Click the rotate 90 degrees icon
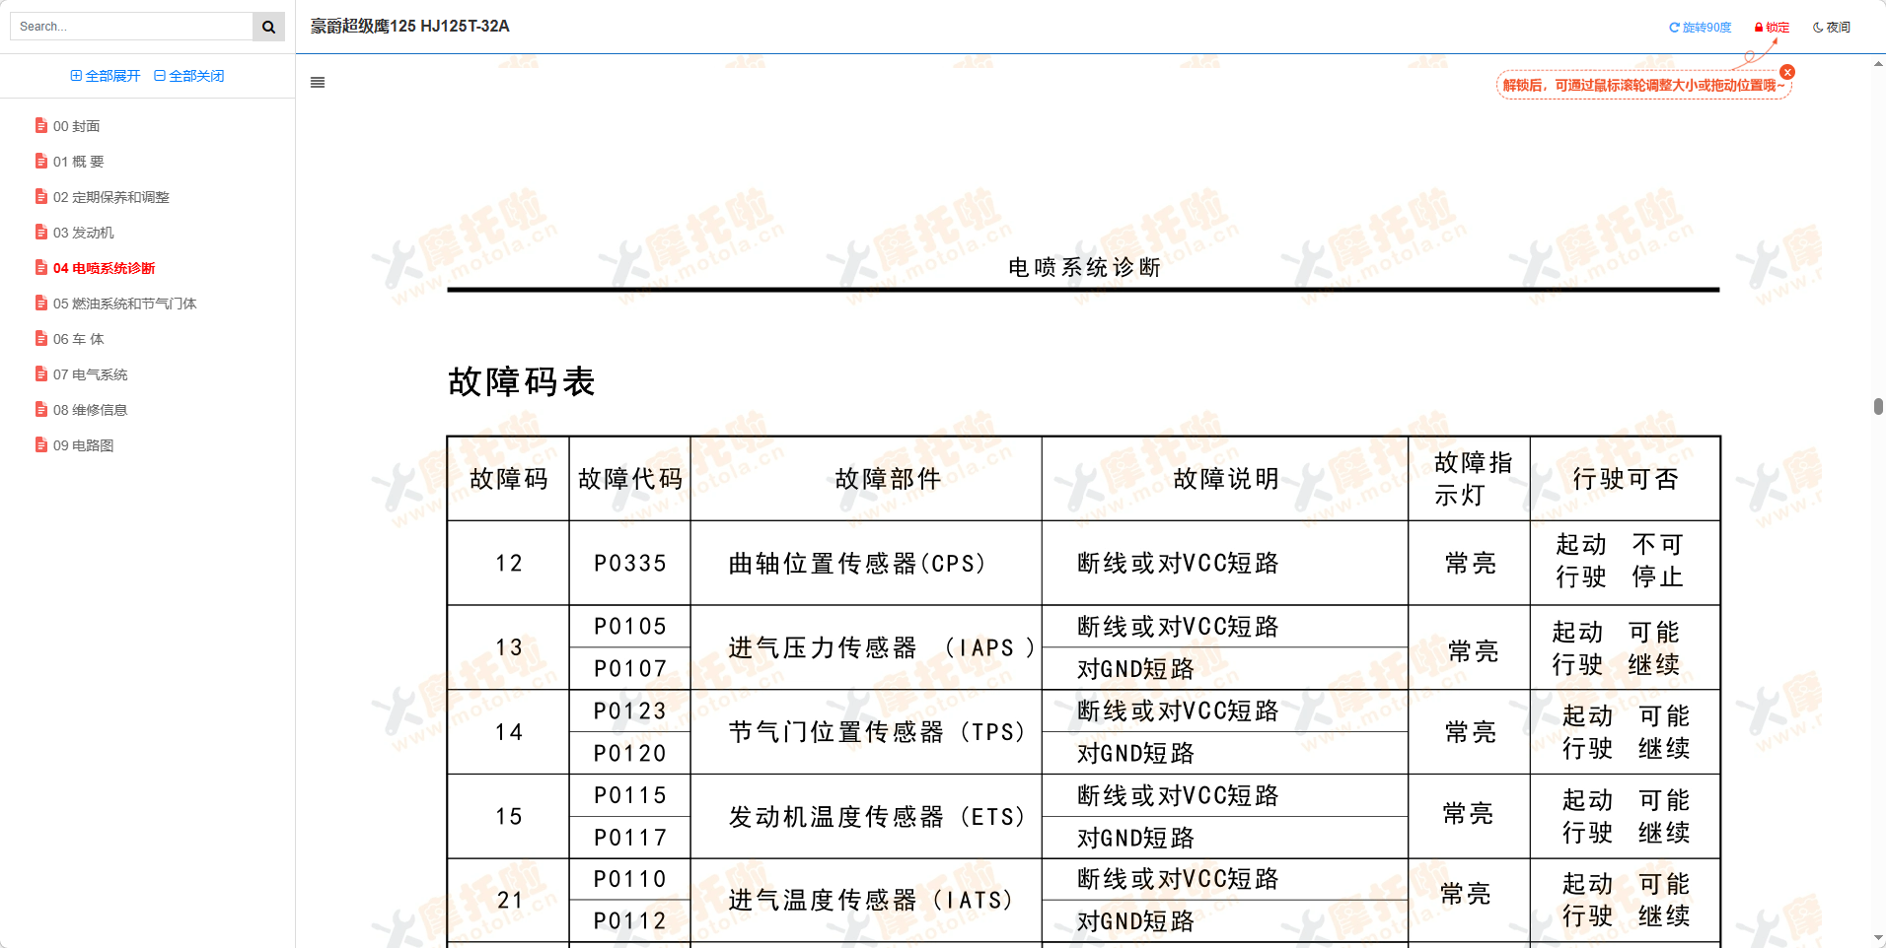Image resolution: width=1886 pixels, height=948 pixels. [1674, 27]
